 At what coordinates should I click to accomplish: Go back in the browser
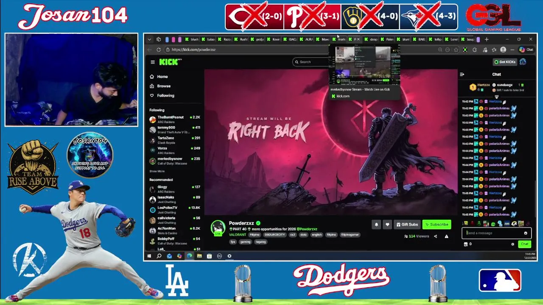149,50
